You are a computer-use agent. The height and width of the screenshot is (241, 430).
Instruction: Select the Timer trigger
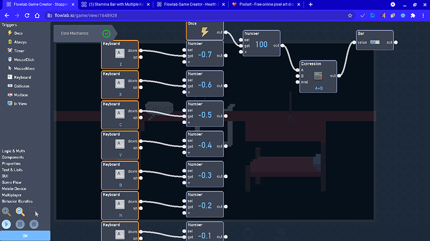pos(16,50)
